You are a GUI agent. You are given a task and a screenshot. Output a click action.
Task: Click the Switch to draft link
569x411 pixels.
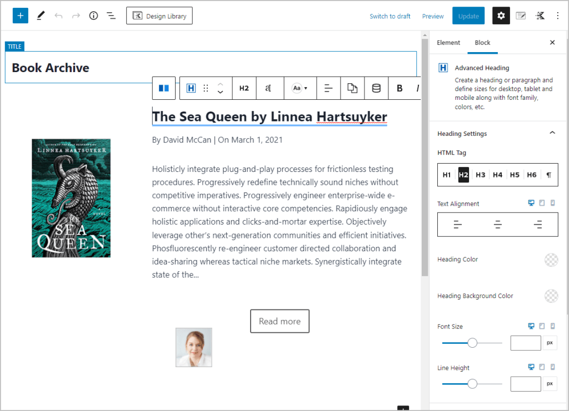(390, 16)
